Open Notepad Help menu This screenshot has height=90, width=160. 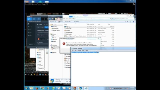click(x=87, y=50)
